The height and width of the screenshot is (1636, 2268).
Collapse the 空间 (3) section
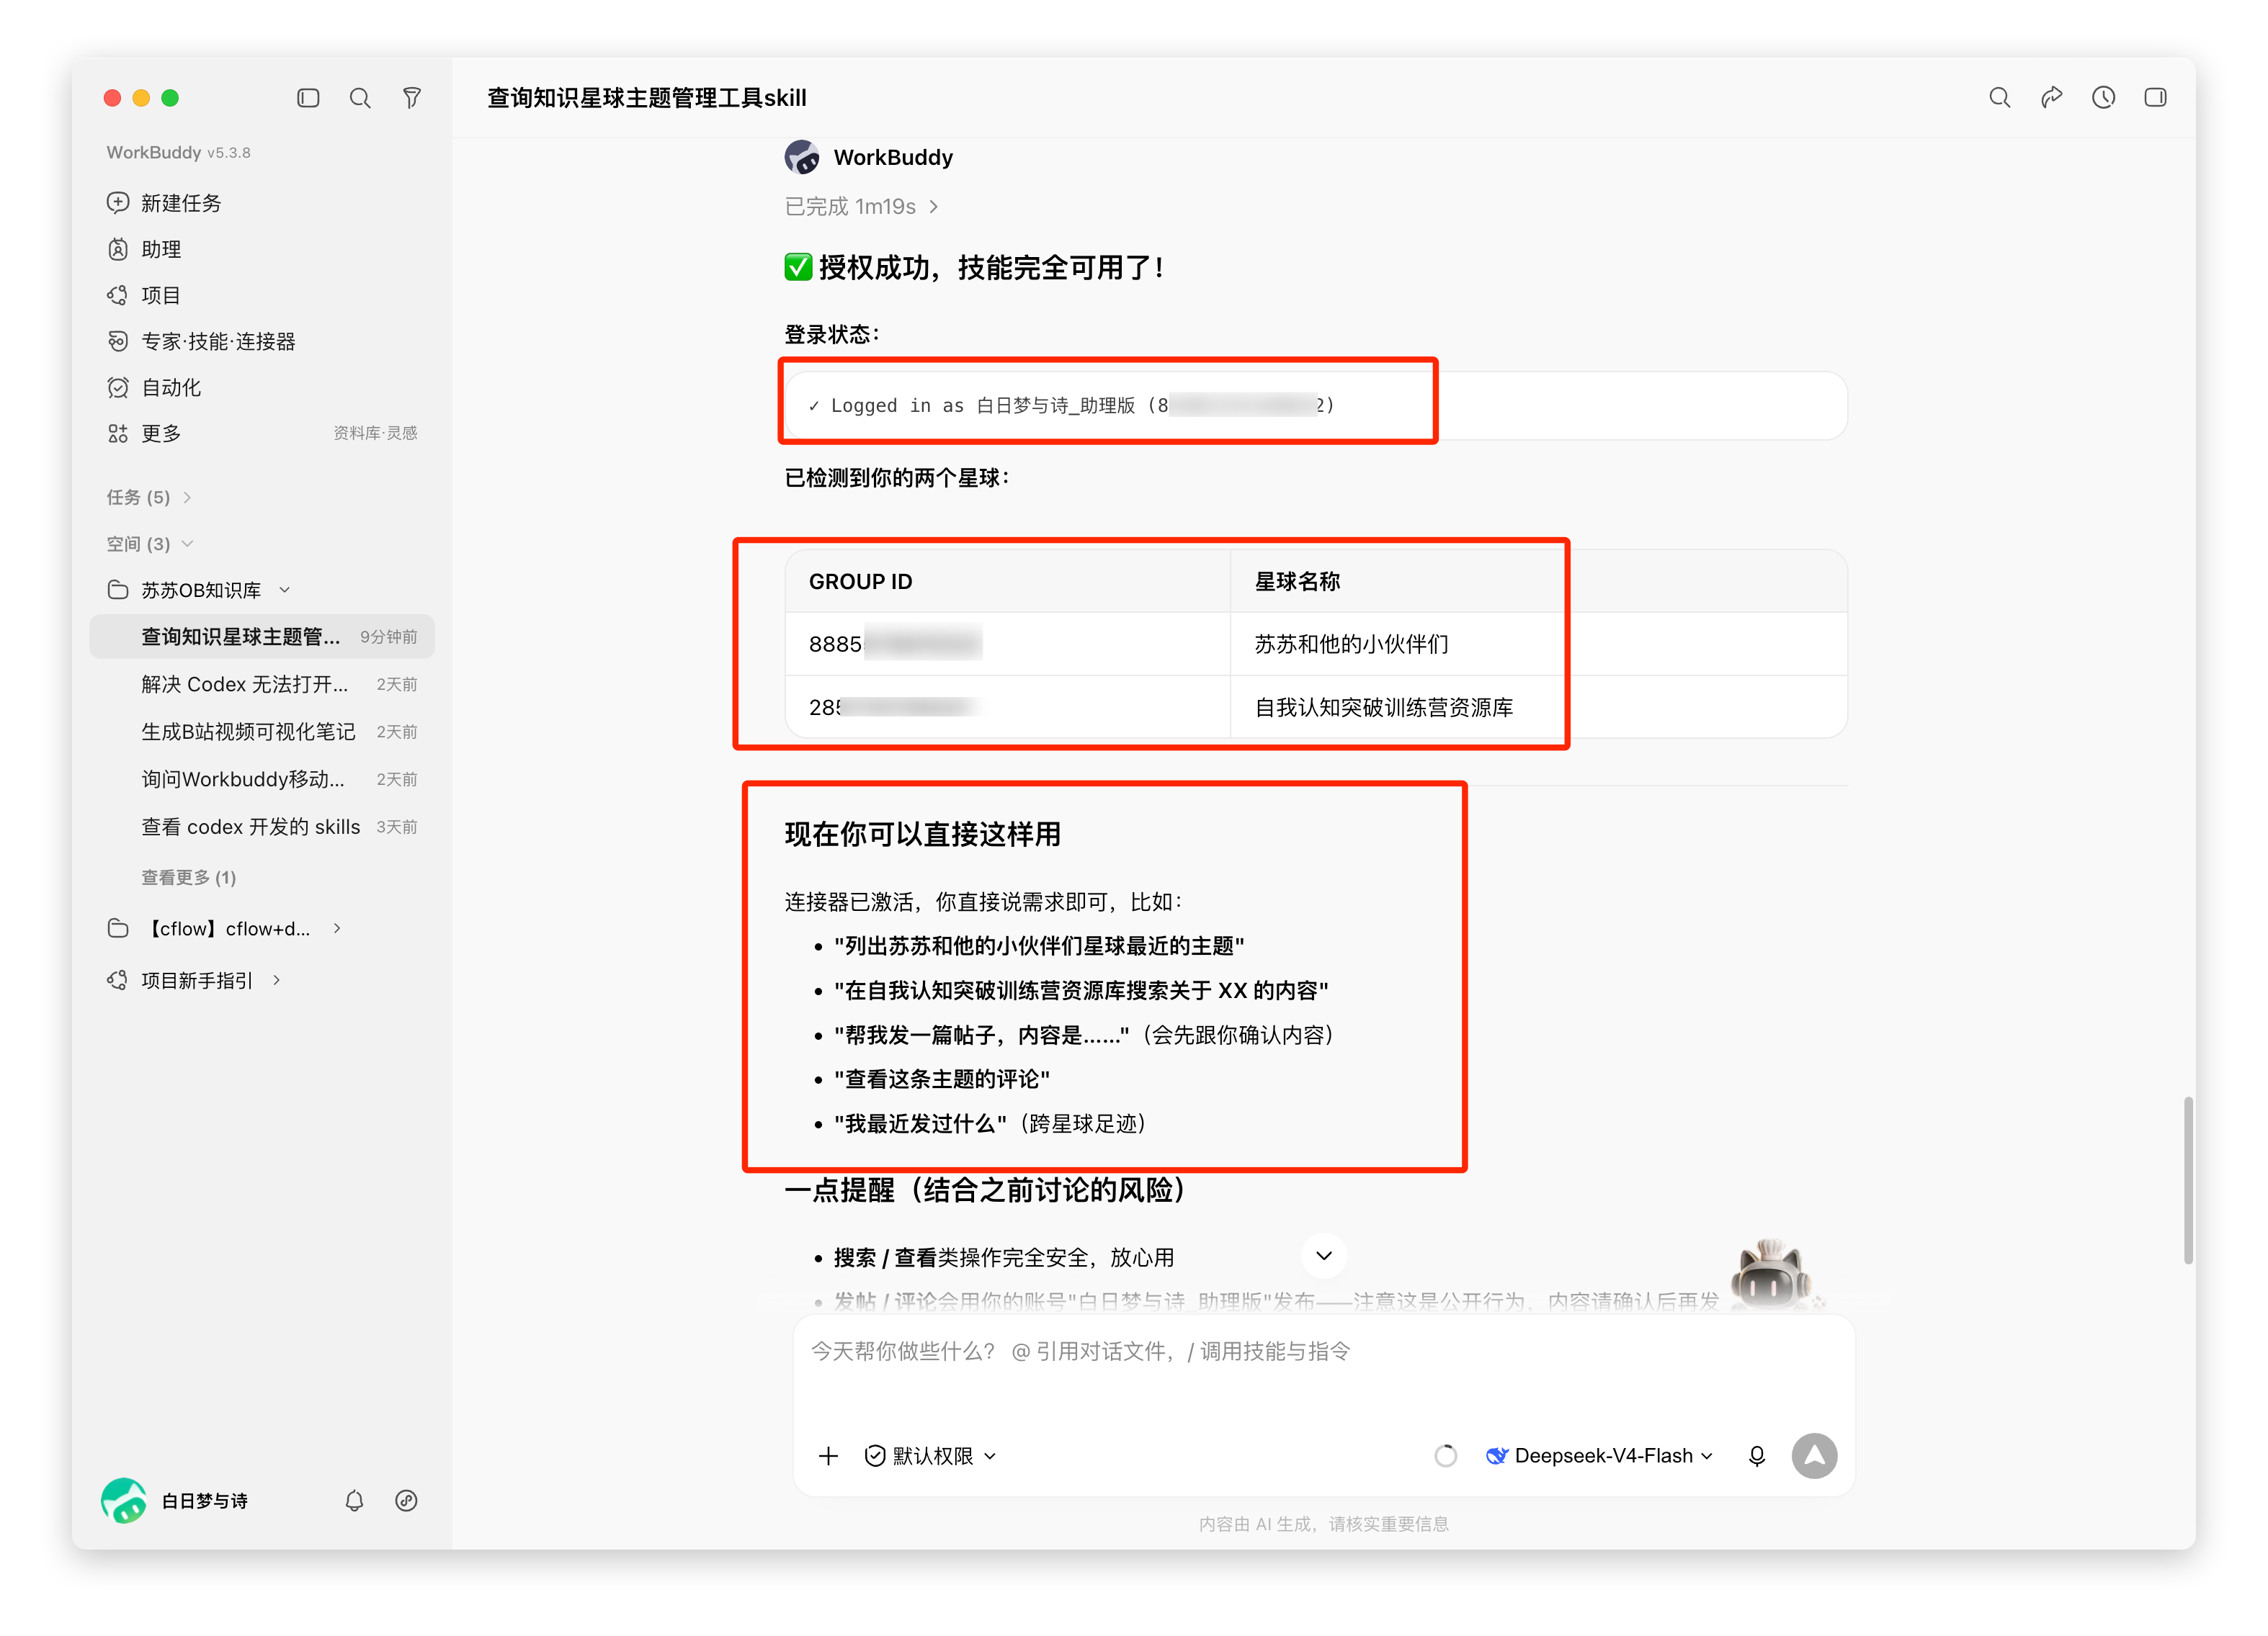(149, 544)
